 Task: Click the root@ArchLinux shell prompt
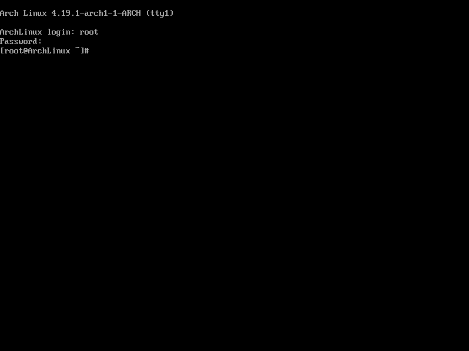(x=45, y=51)
